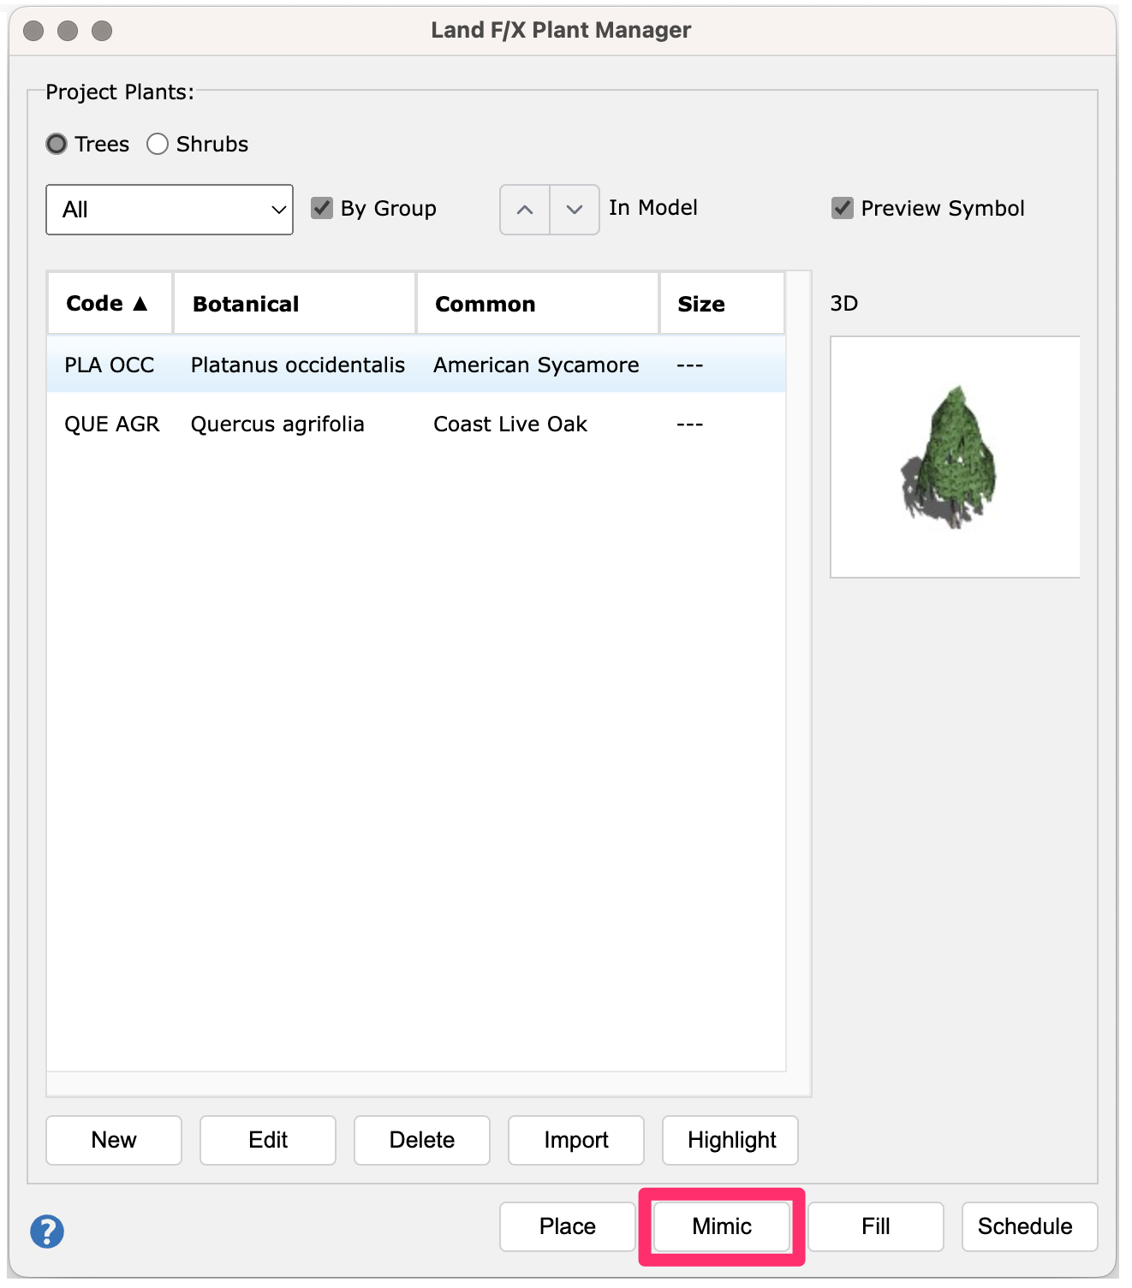1132x1288 pixels.
Task: Select the PLA OCC code cell
Action: pos(110,365)
